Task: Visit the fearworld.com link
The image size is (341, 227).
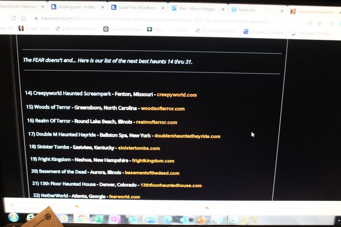Action: pos(124,197)
